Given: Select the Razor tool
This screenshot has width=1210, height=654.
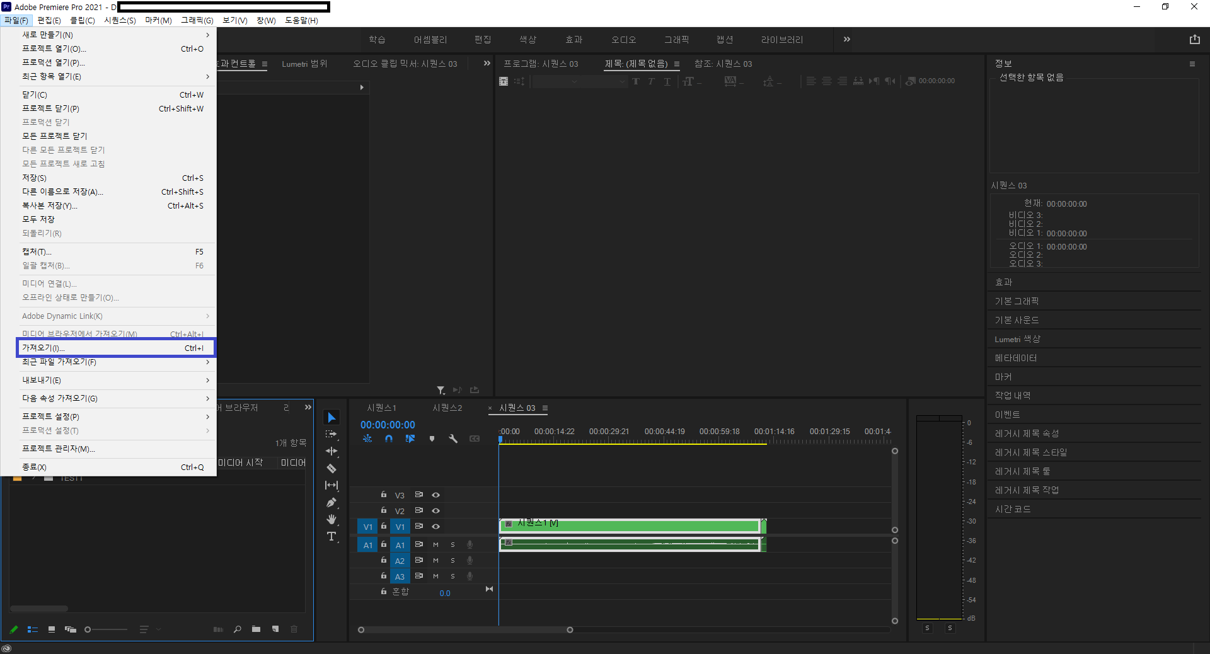Looking at the screenshot, I should (x=331, y=468).
